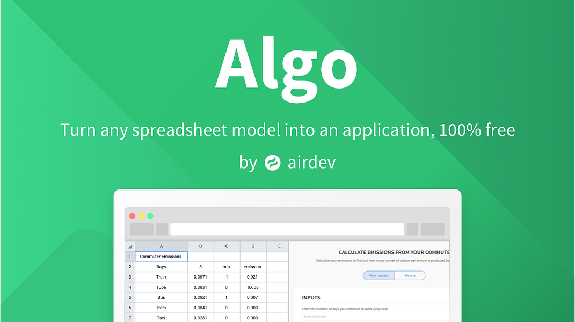The image size is (575, 322).
Task: Switch to the New request tab
Action: 380,275
